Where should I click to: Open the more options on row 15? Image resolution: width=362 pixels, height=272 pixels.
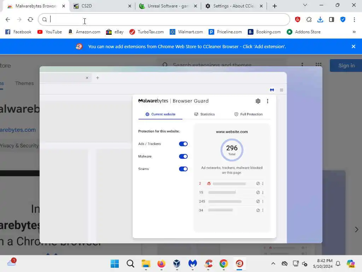[263, 192]
